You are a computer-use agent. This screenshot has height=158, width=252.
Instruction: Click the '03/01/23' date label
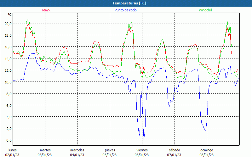click(45, 155)
